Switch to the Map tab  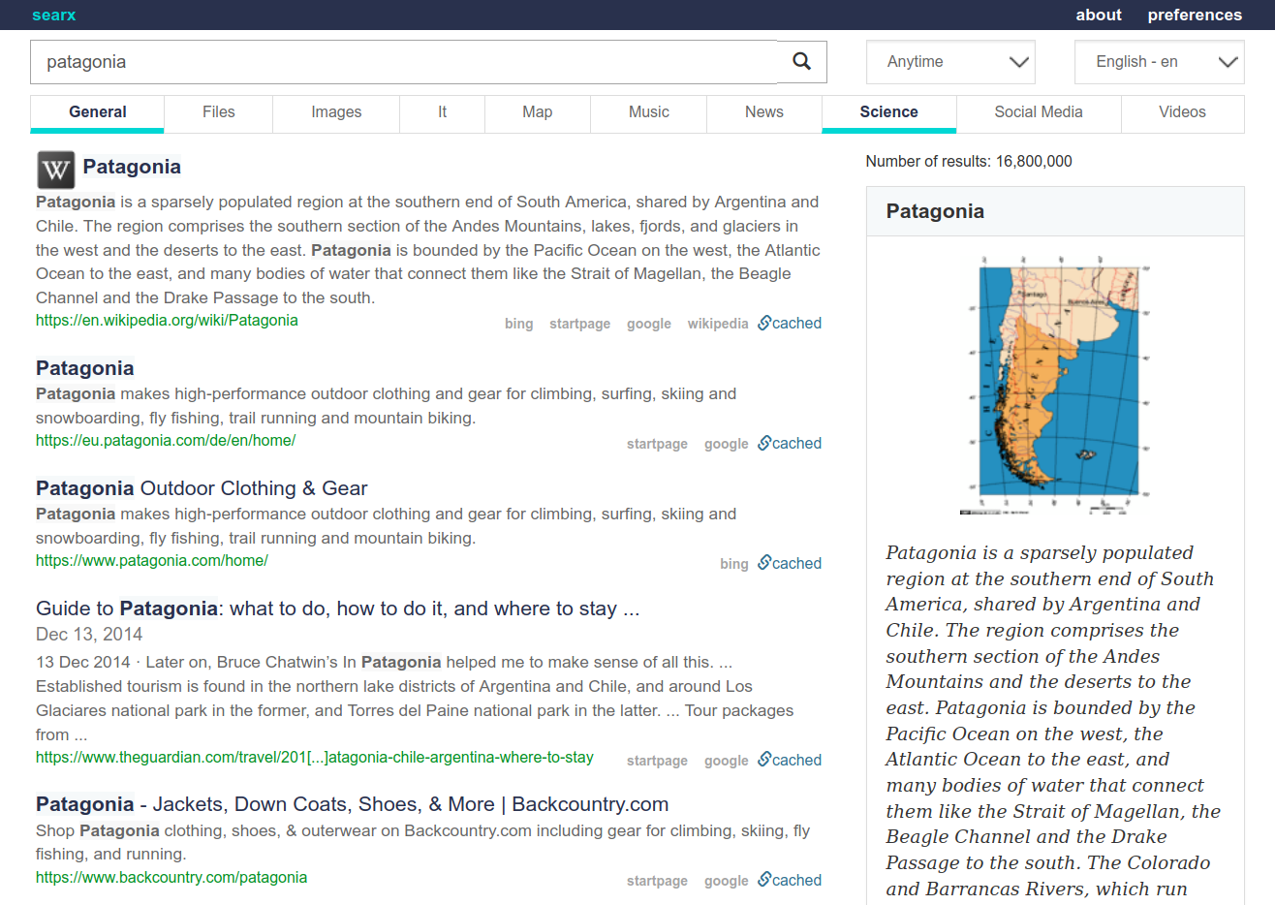pyautogui.click(x=537, y=112)
